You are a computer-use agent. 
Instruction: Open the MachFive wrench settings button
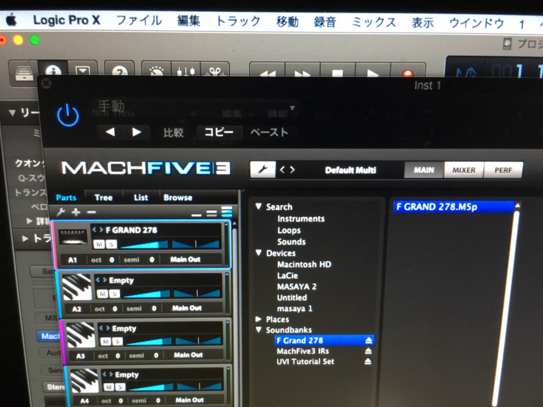[x=262, y=170]
